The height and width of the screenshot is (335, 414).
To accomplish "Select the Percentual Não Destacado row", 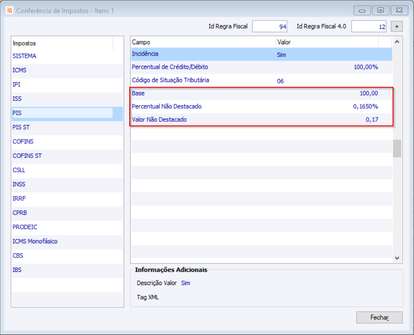I will point(262,107).
